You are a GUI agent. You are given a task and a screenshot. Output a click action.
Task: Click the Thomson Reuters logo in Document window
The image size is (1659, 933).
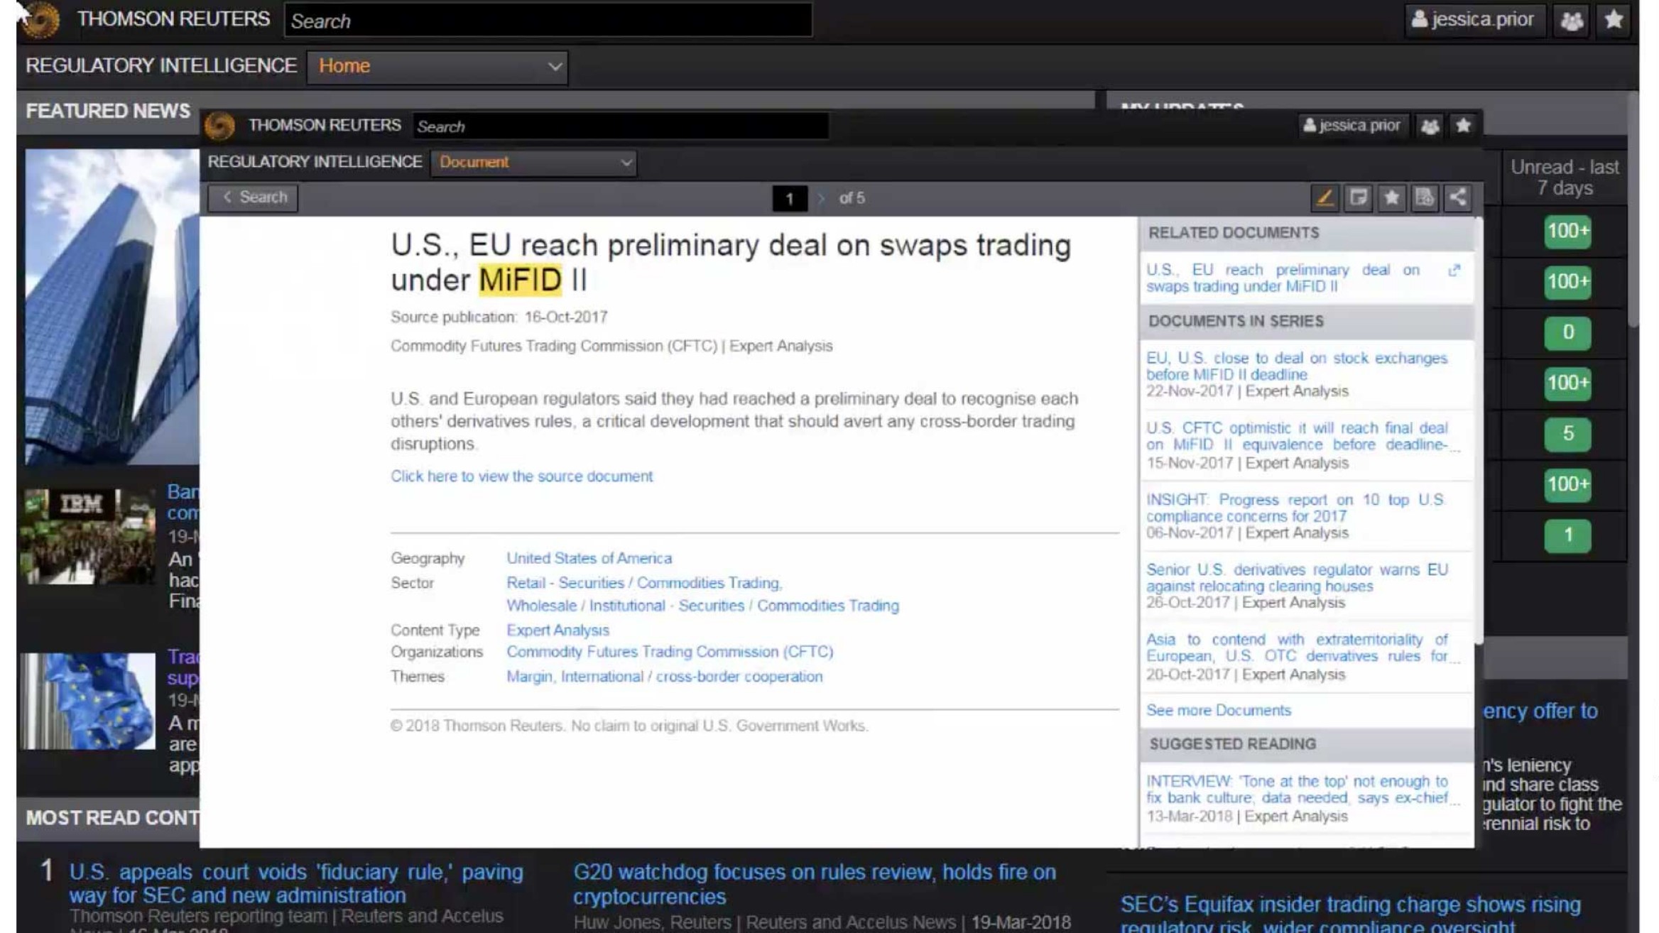(x=220, y=126)
